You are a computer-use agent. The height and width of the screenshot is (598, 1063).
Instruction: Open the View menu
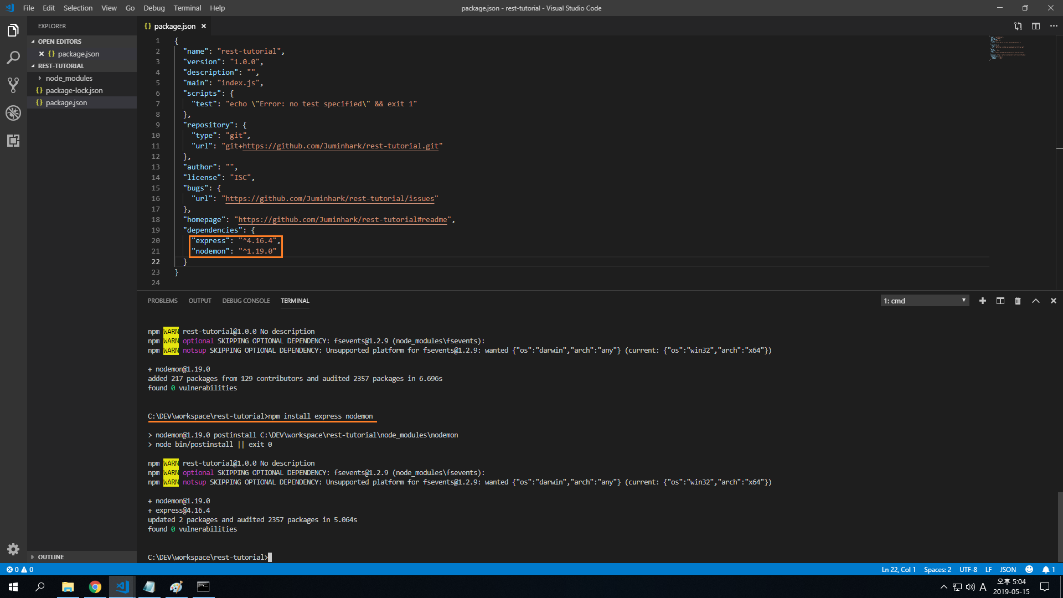(x=109, y=8)
